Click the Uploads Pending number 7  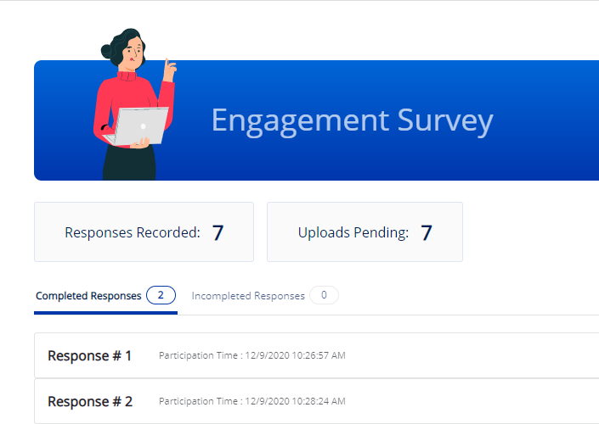pos(427,232)
